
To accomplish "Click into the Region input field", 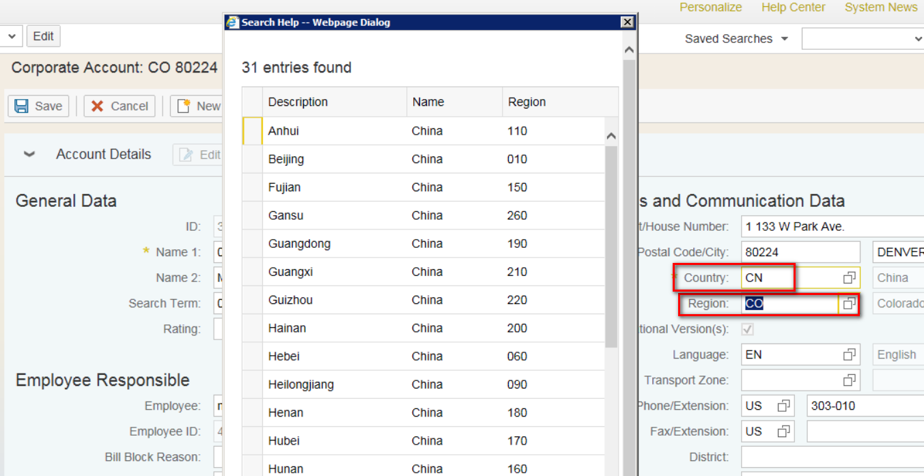I will 790,303.
